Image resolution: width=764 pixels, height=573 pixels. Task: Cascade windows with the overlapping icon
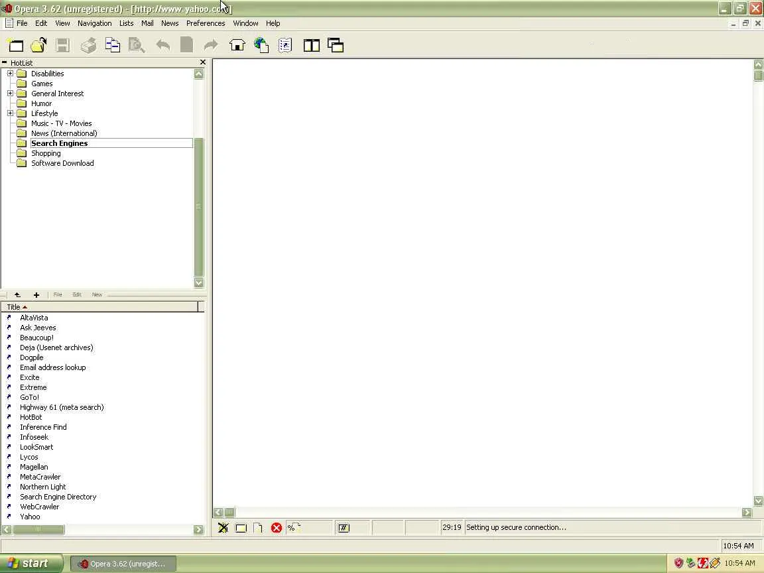[336, 45]
